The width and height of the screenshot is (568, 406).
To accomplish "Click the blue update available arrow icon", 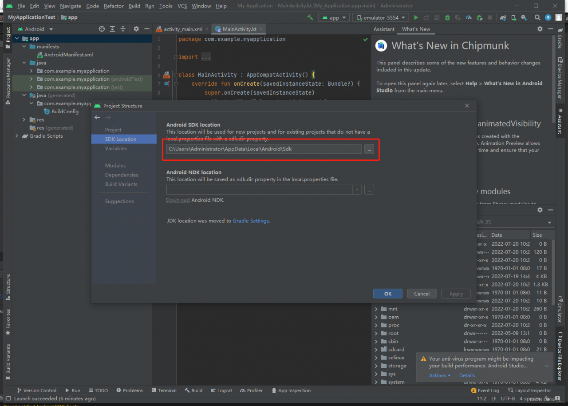I will [x=548, y=17].
